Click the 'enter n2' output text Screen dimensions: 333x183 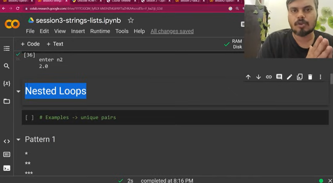(51, 60)
